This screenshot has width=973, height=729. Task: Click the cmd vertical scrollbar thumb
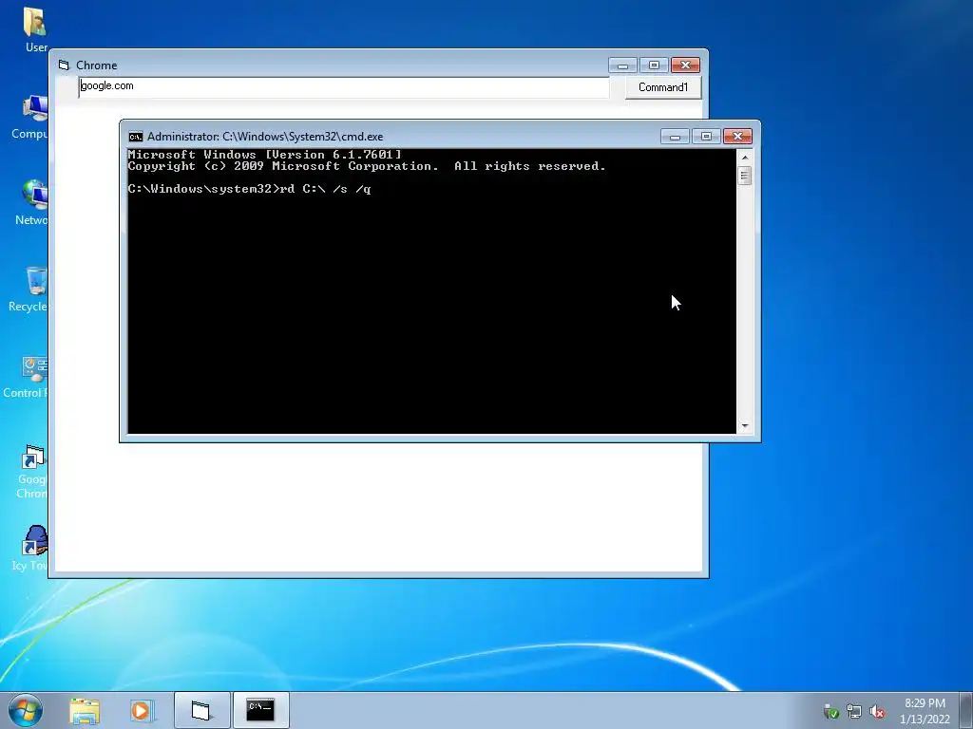[x=745, y=176]
